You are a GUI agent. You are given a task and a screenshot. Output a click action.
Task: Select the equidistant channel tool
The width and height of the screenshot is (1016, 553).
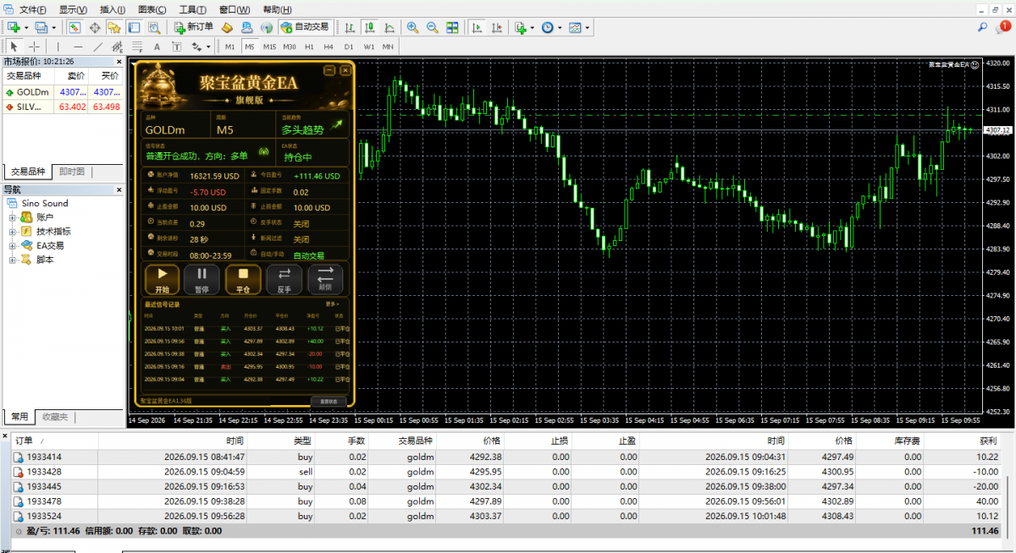[116, 47]
